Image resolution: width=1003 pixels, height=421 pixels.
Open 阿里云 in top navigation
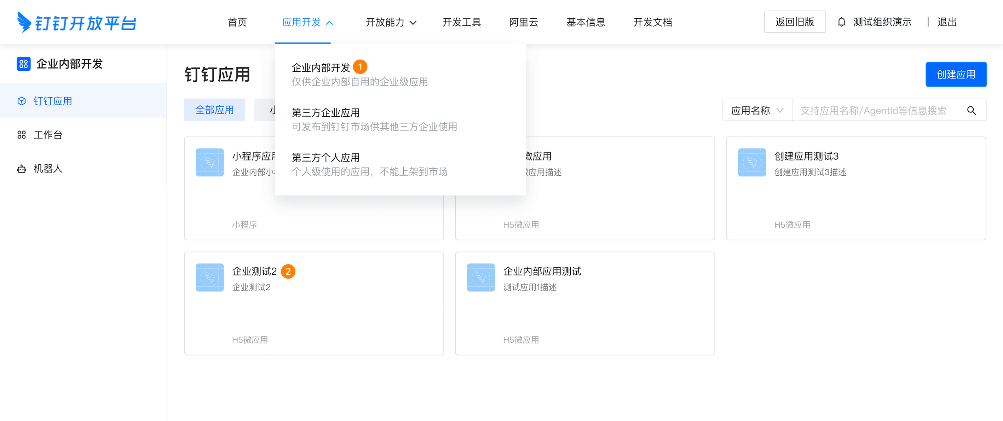(524, 22)
